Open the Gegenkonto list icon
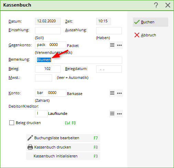The width and height of the screenshot is (174, 168). tap(112, 45)
